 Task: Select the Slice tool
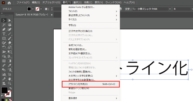pyautogui.click(x=4, y=79)
